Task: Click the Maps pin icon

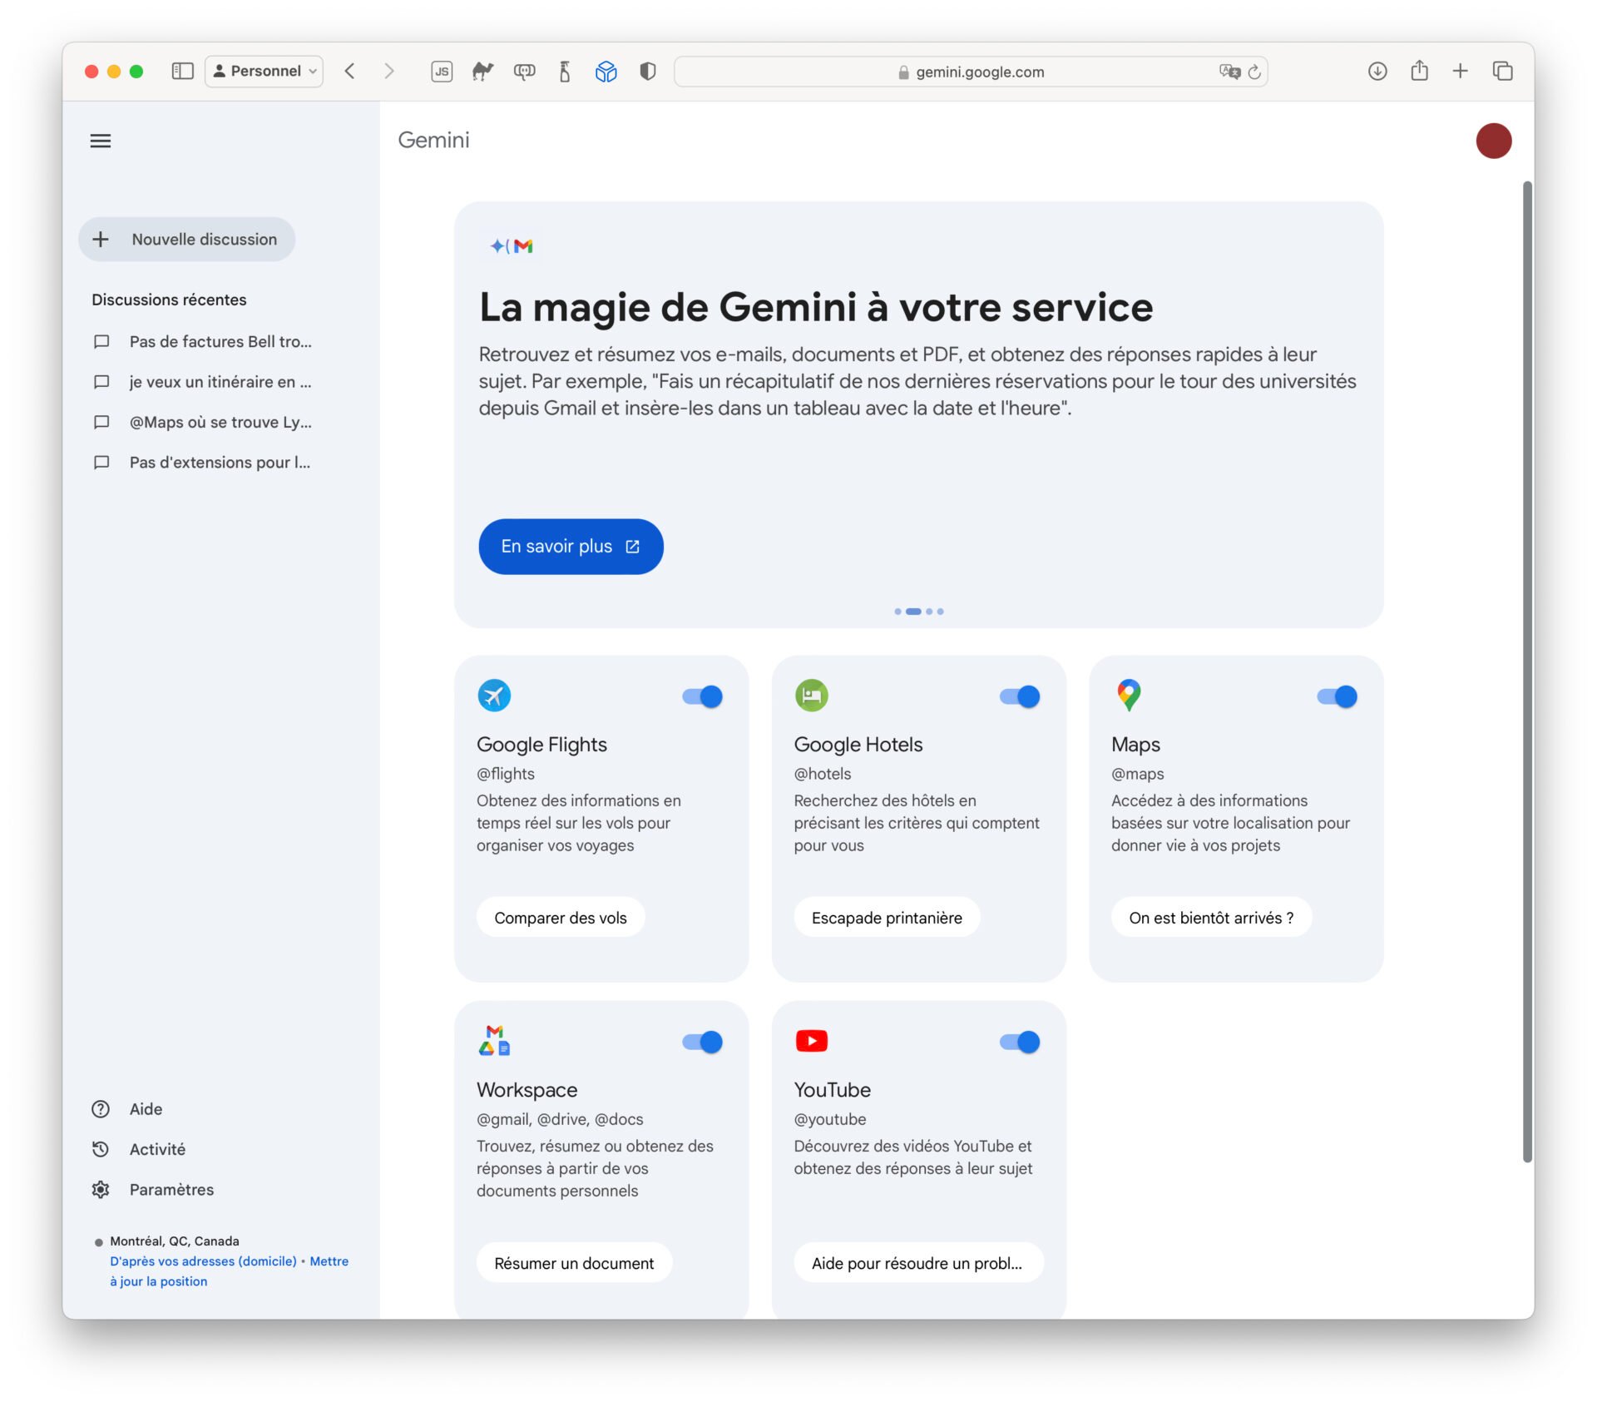Action: click(1129, 696)
